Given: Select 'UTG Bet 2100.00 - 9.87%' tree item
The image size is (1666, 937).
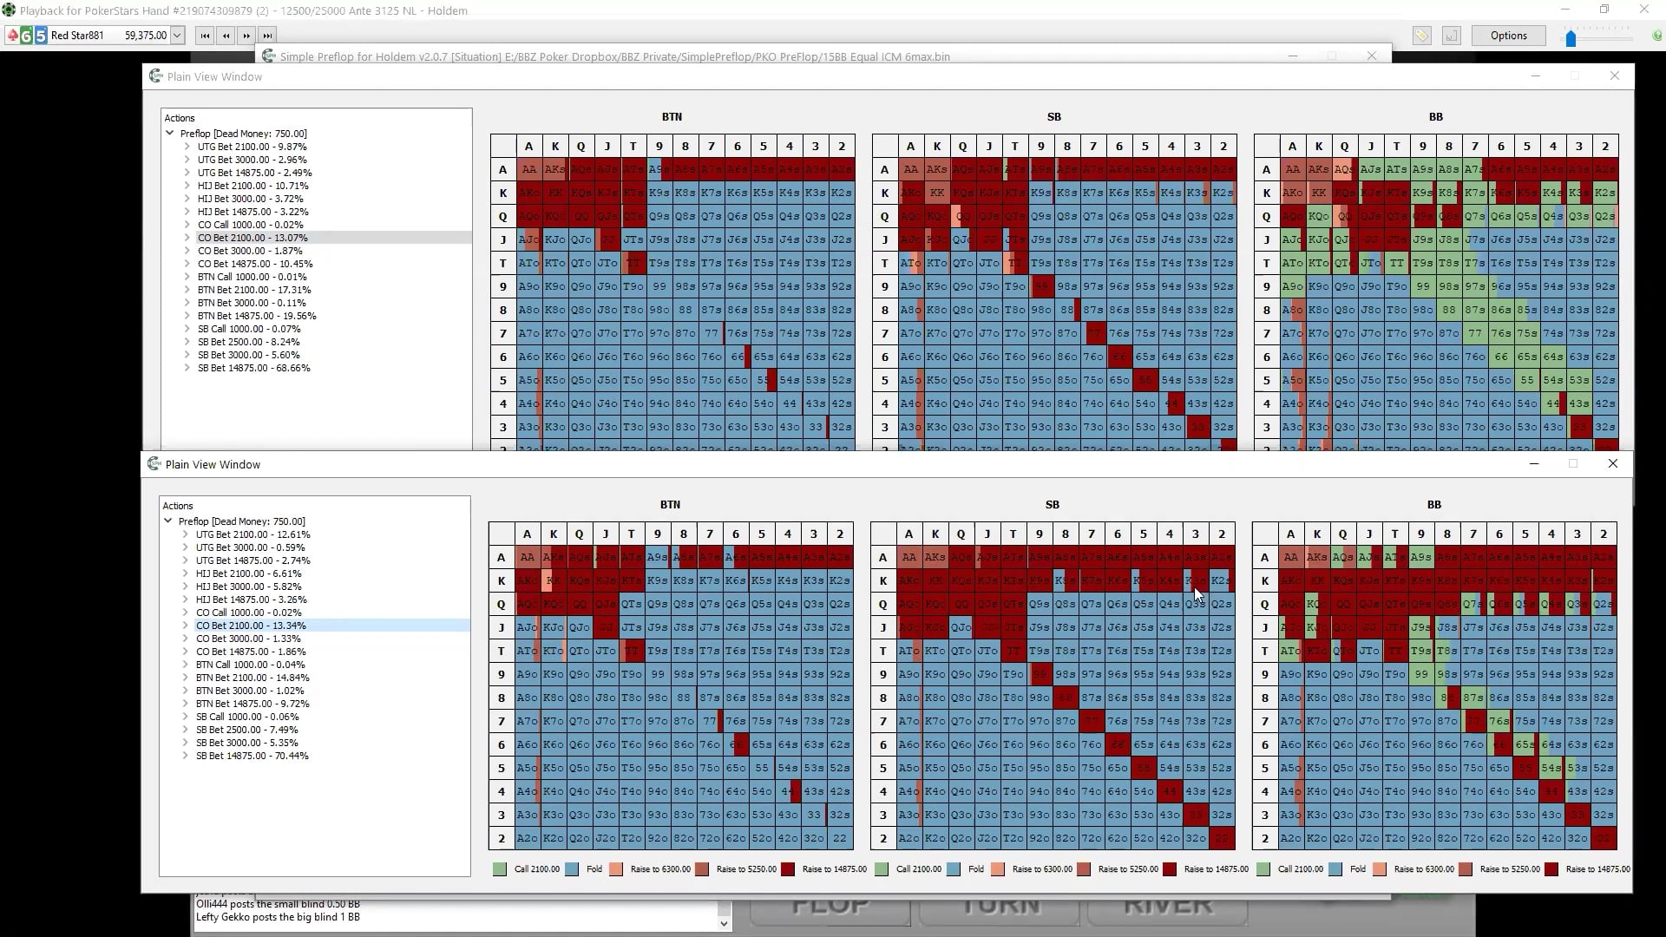Looking at the screenshot, I should 252,147.
